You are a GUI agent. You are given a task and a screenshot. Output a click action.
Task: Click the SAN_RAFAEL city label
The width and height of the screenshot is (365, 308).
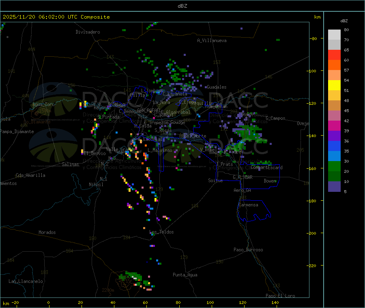pyautogui.click(x=148, y=110)
